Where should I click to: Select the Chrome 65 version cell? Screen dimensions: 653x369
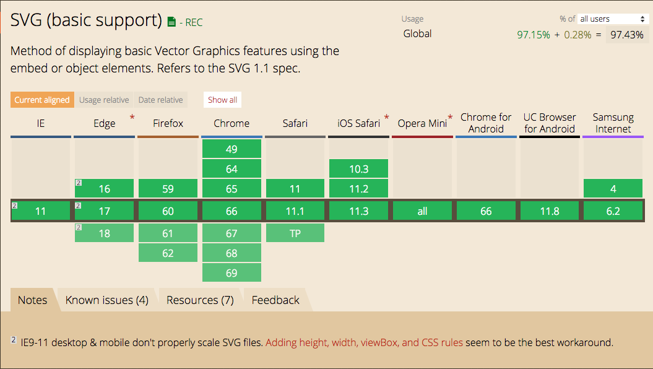point(231,188)
